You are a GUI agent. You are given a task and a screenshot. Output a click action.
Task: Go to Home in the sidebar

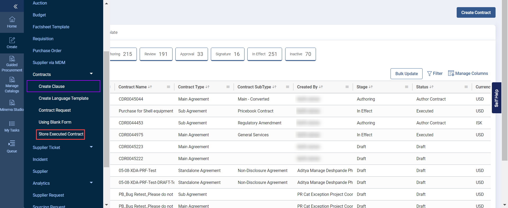point(12,22)
